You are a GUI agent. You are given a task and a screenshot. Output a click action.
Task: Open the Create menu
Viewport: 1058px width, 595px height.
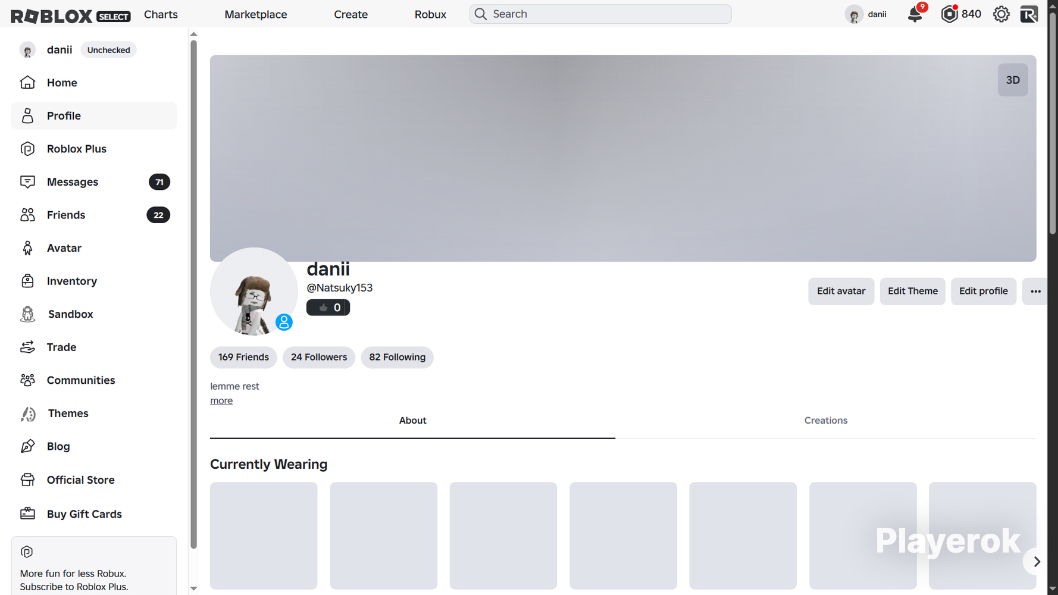[351, 14]
